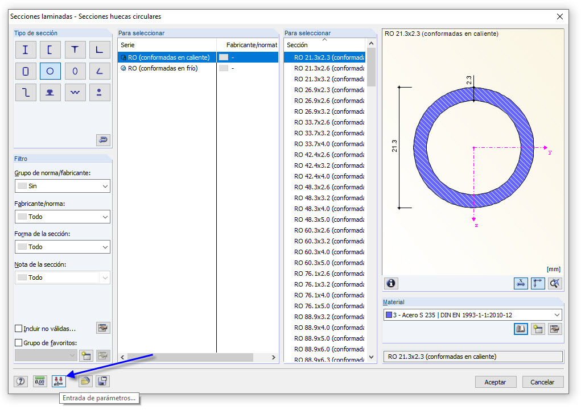Image resolution: width=581 pixels, height=410 pixels.
Task: Sort by Serie column header
Action: click(167, 45)
